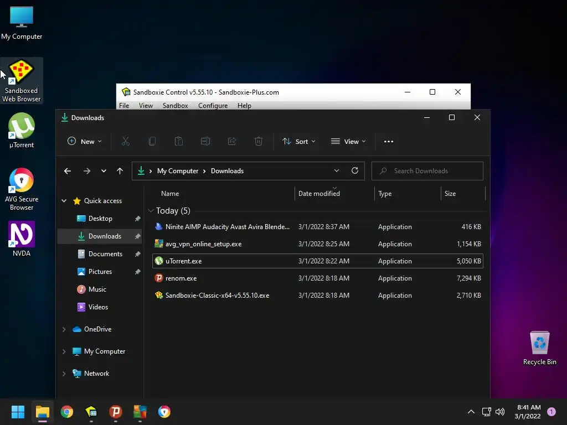This screenshot has width=567, height=425.
Task: Open Sandbox menu in Sandboxie Control
Action: coord(176,106)
